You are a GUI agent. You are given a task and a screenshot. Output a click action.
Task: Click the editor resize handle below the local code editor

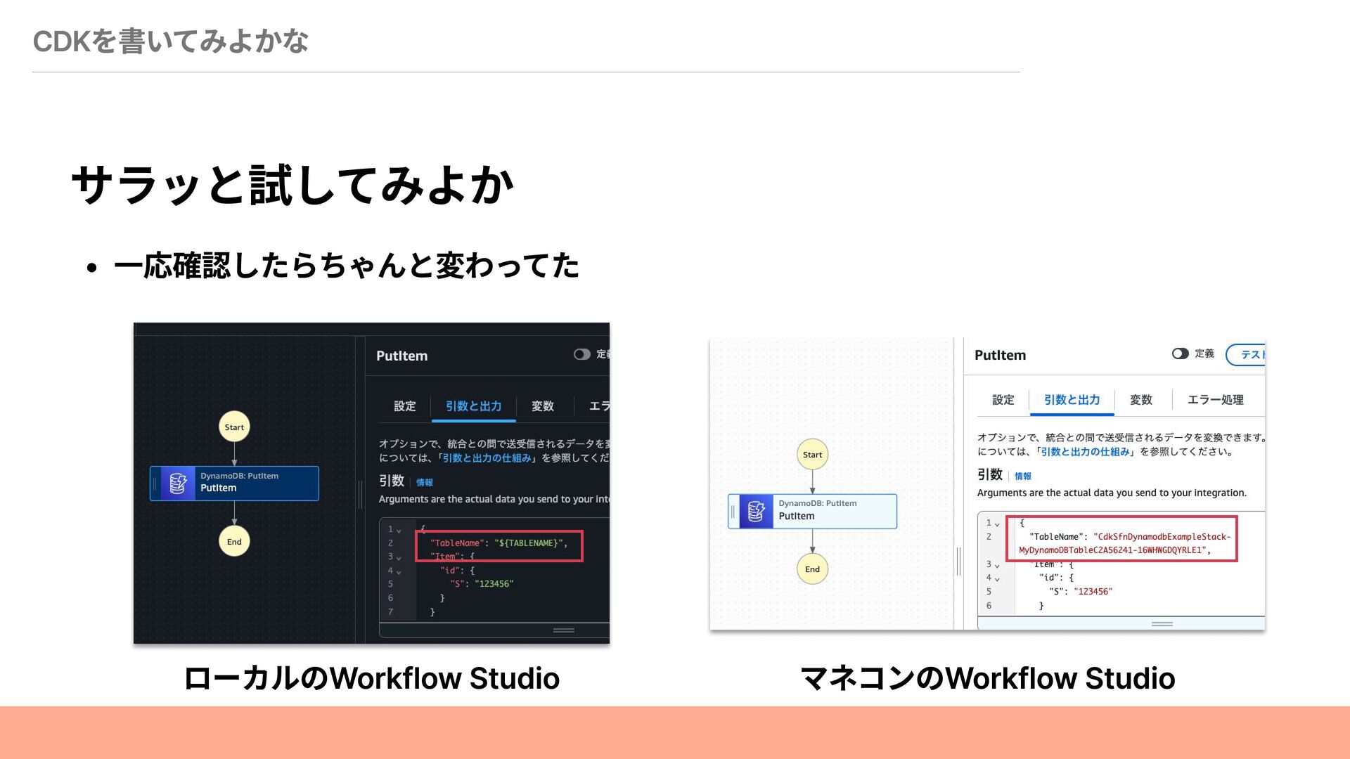point(563,630)
